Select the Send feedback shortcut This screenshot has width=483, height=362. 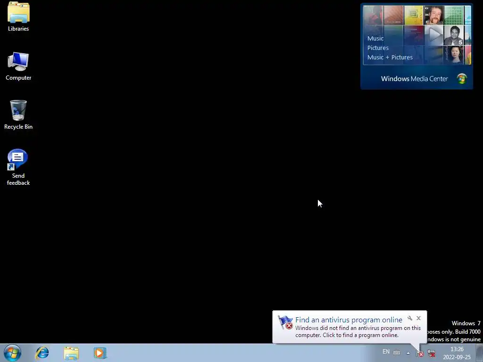pyautogui.click(x=18, y=167)
